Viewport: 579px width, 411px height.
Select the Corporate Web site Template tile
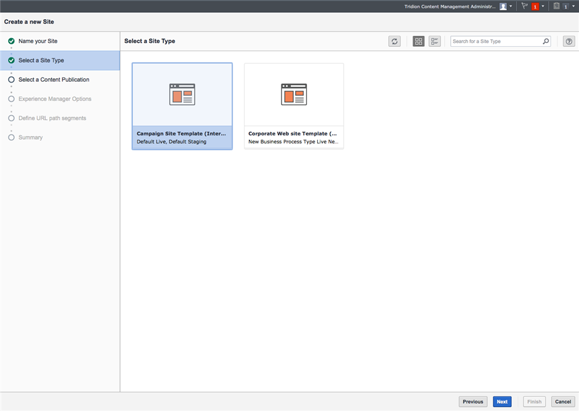tap(294, 106)
